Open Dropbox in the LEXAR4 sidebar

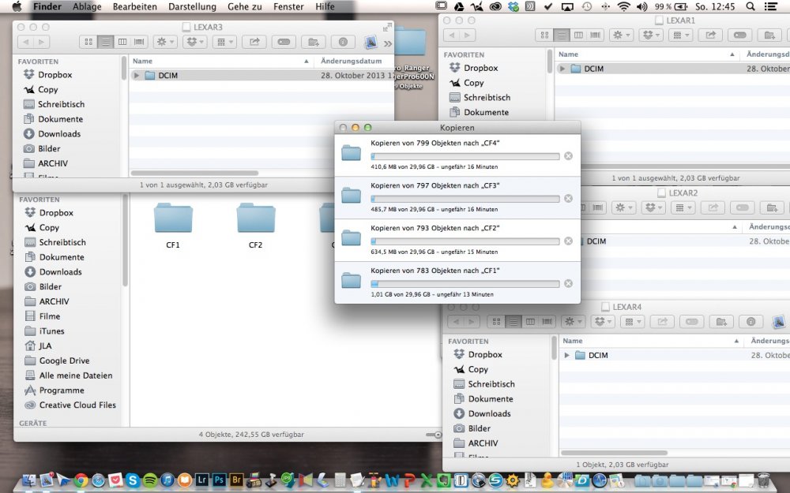484,354
